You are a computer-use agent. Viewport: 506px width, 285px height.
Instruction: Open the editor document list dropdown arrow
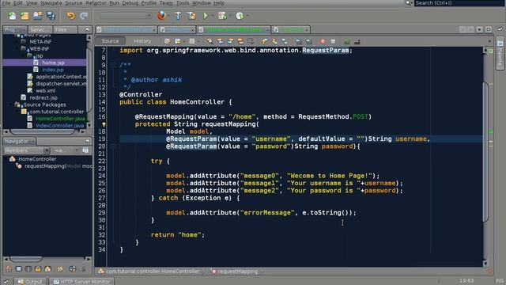click(x=480, y=29)
